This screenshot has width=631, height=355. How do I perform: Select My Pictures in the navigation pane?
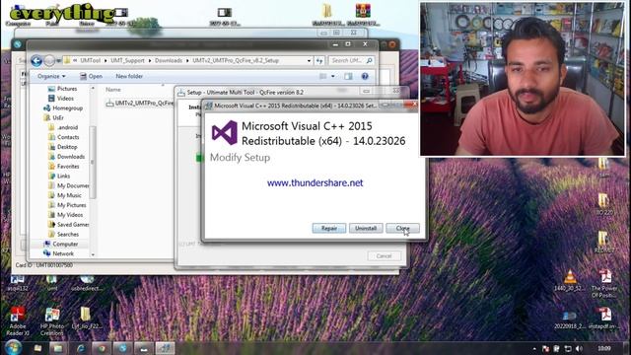click(x=67, y=205)
